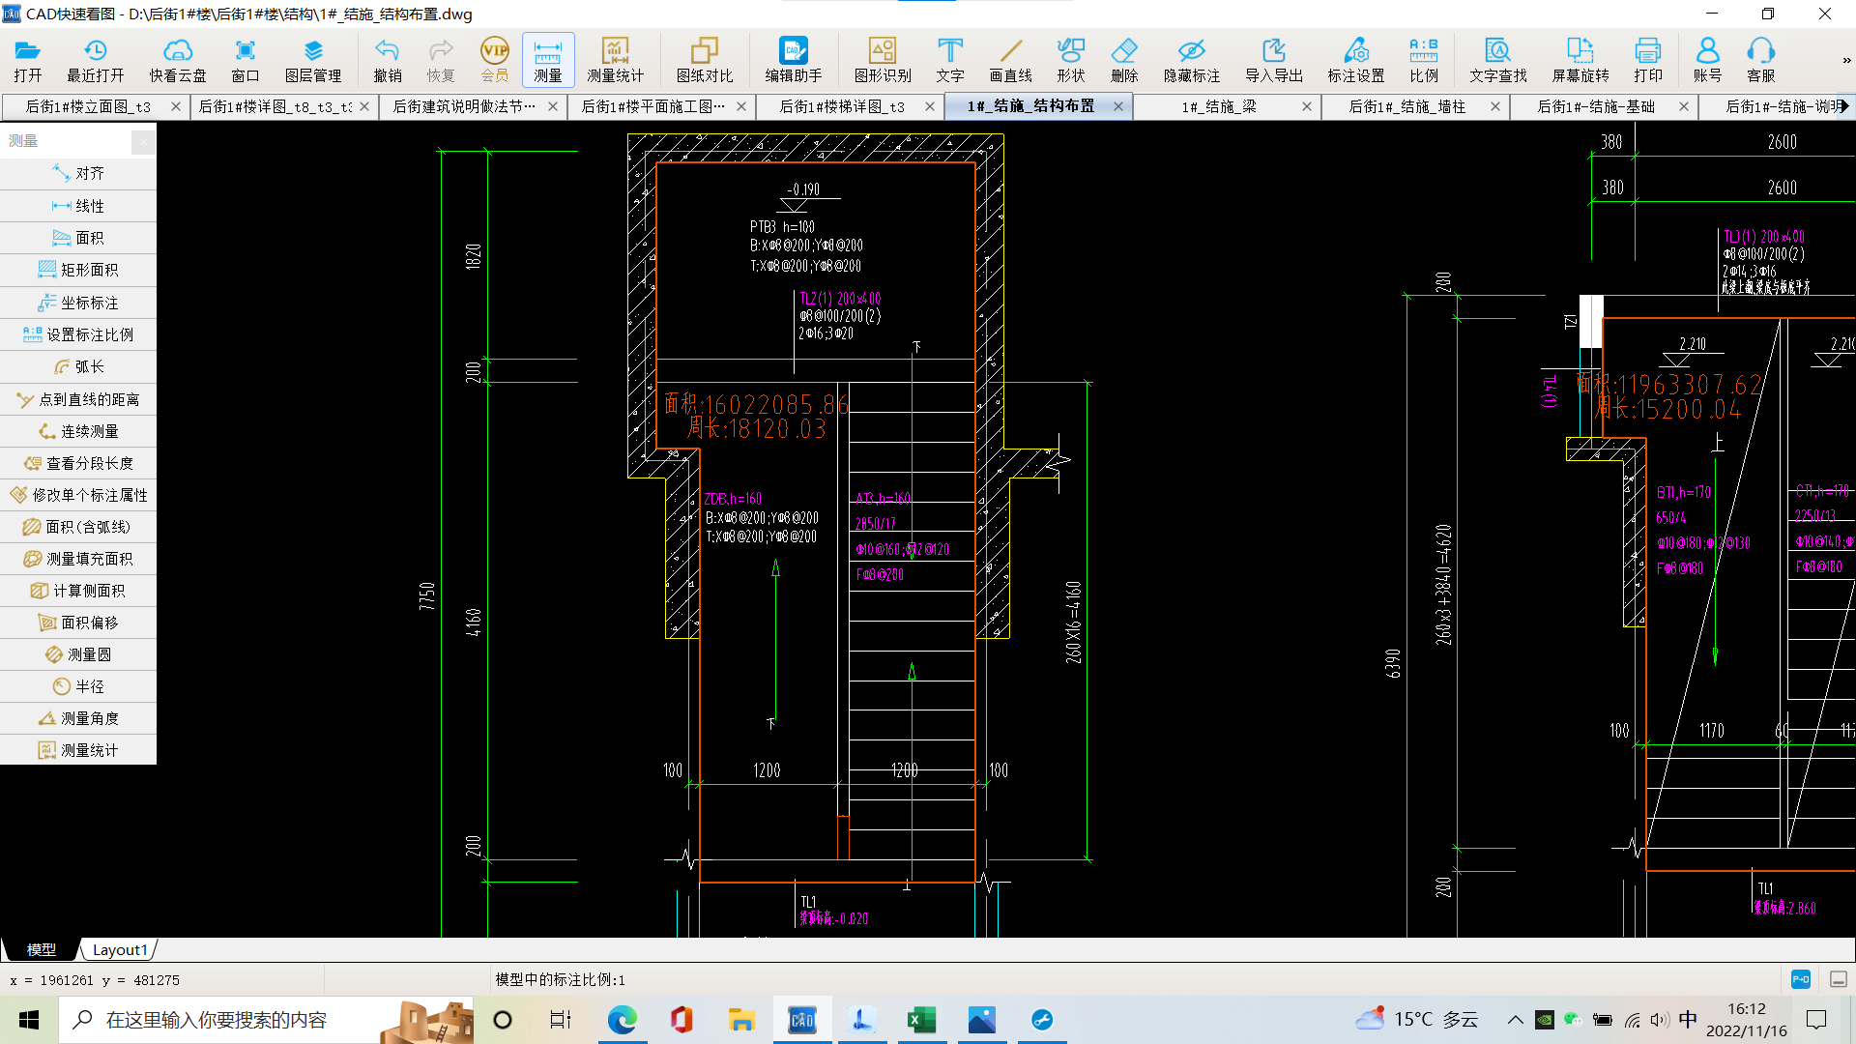Print with the 打印 icon
The height and width of the screenshot is (1044, 1856).
[1648, 60]
